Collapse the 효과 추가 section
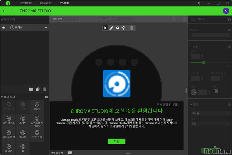Image resolution: width=232 pixels, height=155 pixels. 2,97
